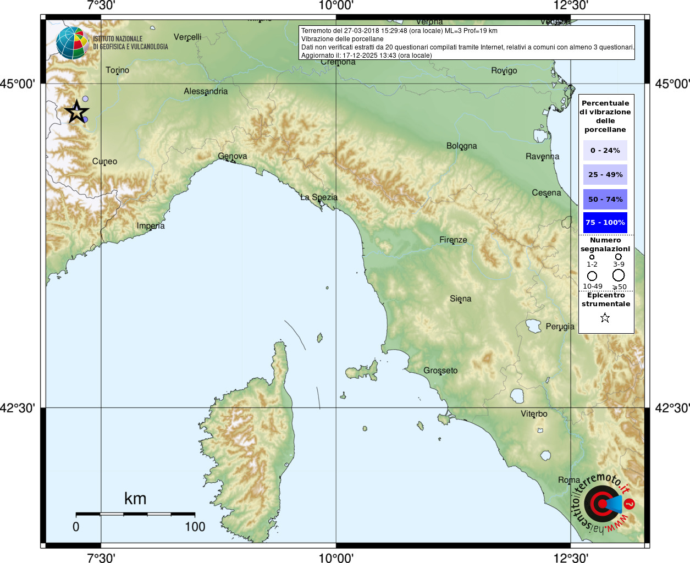Click the Torino city label
This screenshot has width=690, height=563.
coord(117,70)
